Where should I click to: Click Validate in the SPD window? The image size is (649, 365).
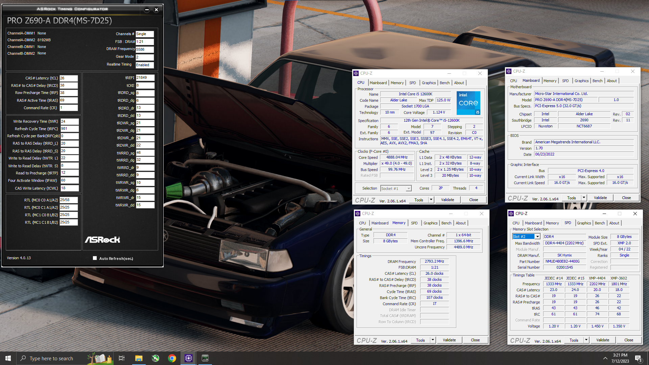[x=603, y=340]
